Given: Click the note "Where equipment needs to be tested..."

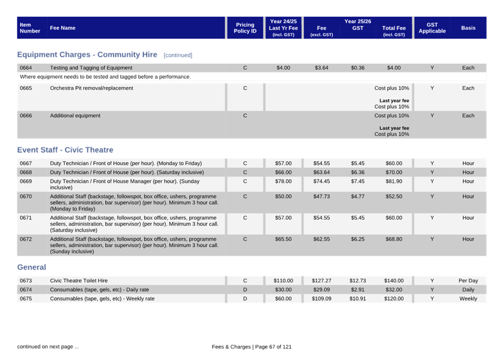Looking at the screenshot, I should coord(105,77).
